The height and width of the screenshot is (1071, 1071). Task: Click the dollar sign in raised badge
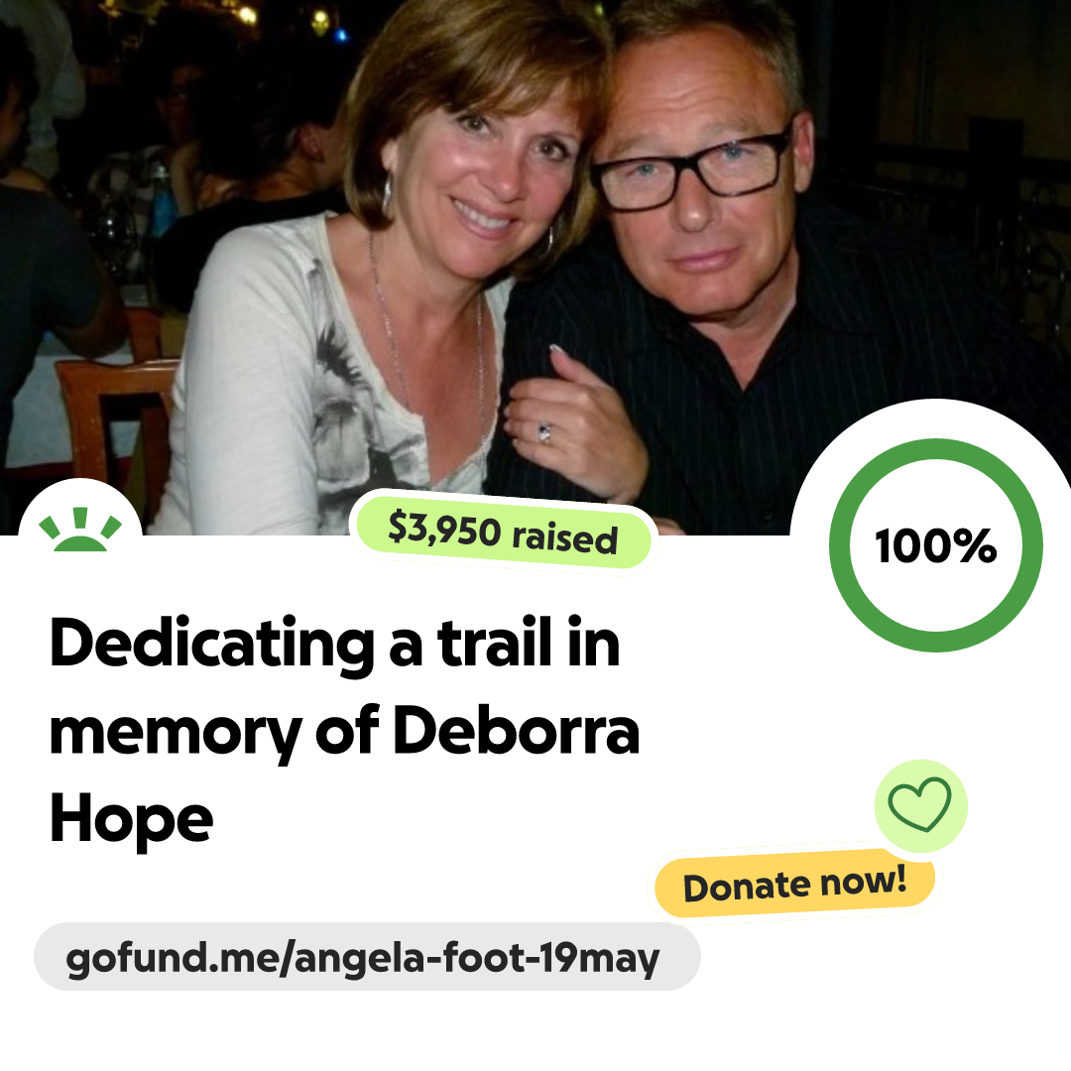pos(399,526)
